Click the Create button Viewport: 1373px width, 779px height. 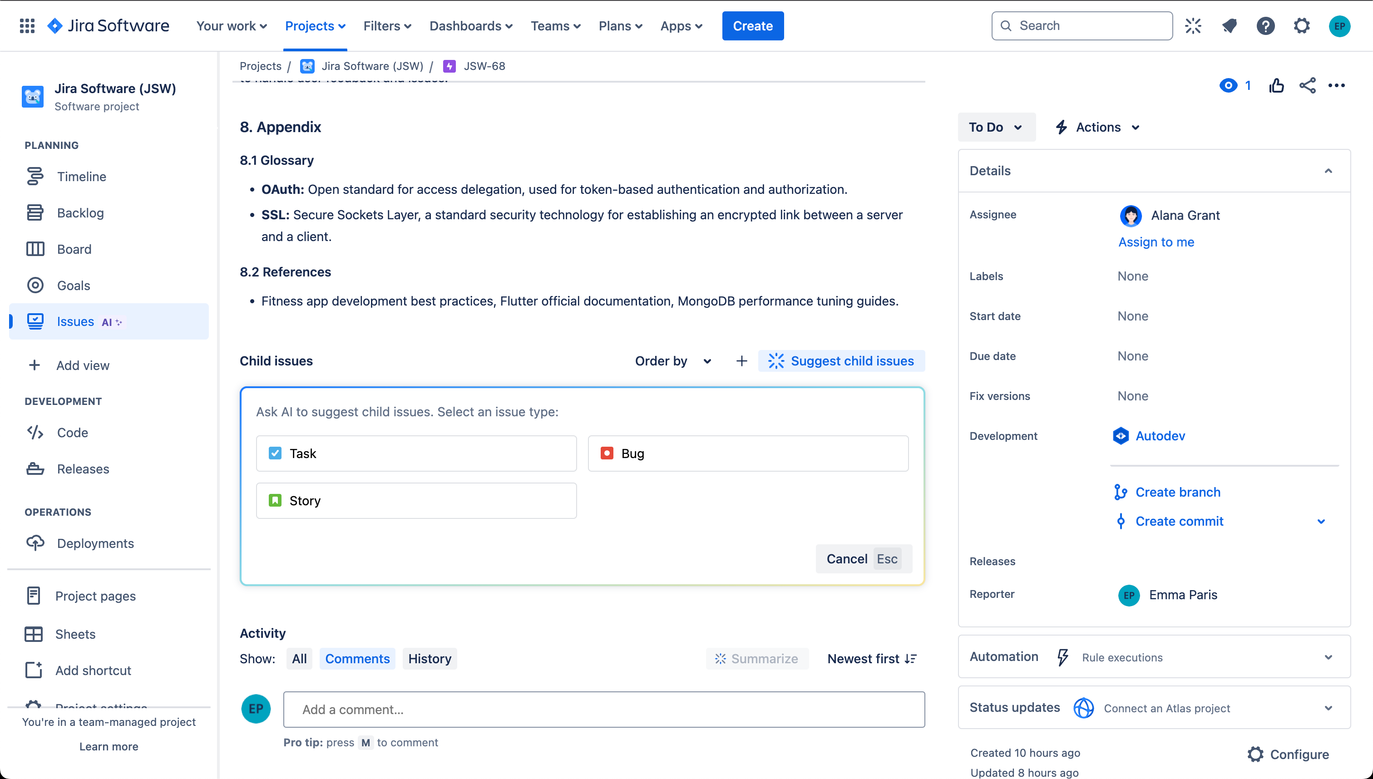coord(753,26)
